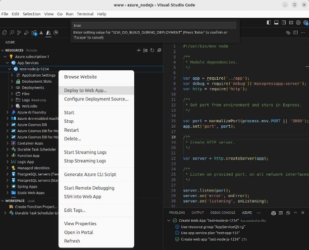The width and height of the screenshot is (309, 250).
Task: Collapse the WORKSPACE section
Action: [x=2, y=201]
